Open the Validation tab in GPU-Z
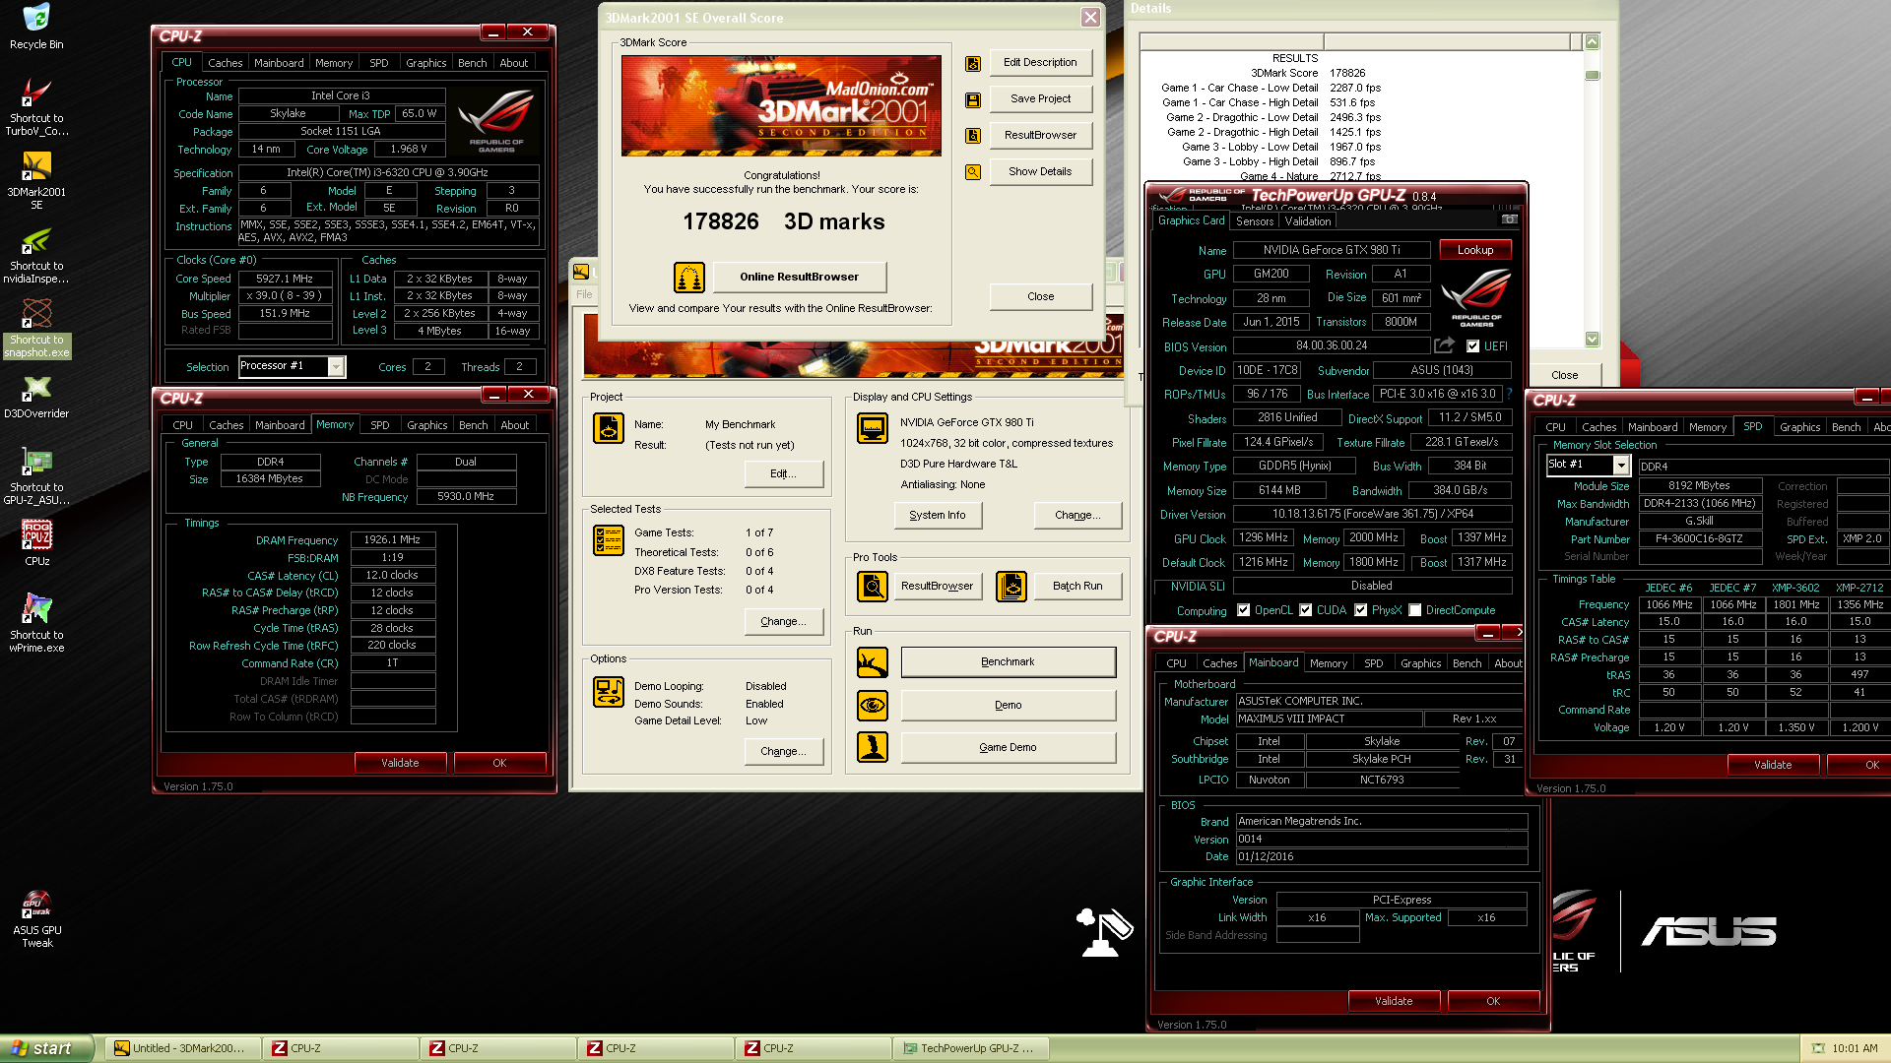This screenshot has width=1891, height=1063. tap(1308, 222)
